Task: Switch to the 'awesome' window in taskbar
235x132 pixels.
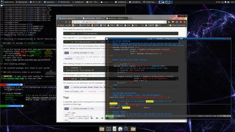Action: 50,2
